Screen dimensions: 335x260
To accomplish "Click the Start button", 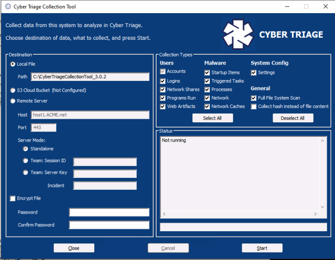I will (x=262, y=248).
